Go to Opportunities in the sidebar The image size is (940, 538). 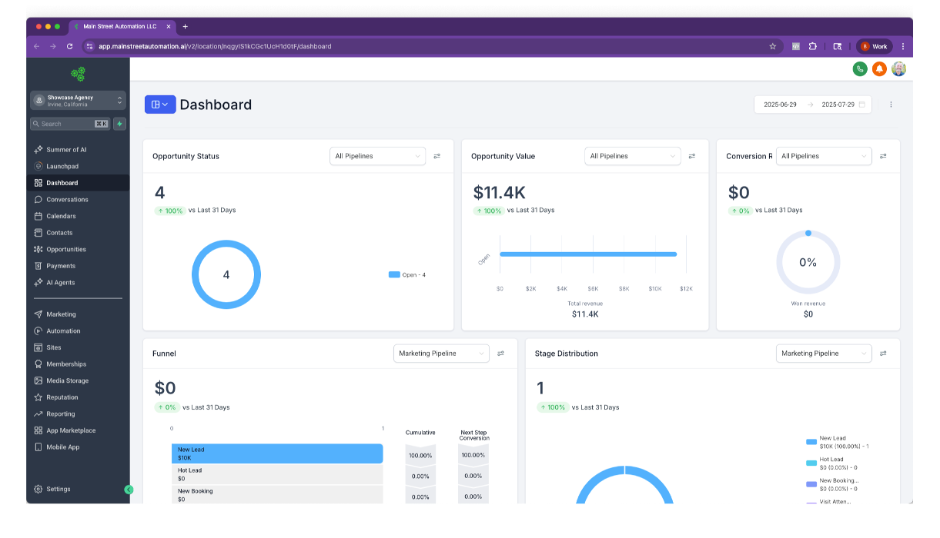(x=65, y=250)
